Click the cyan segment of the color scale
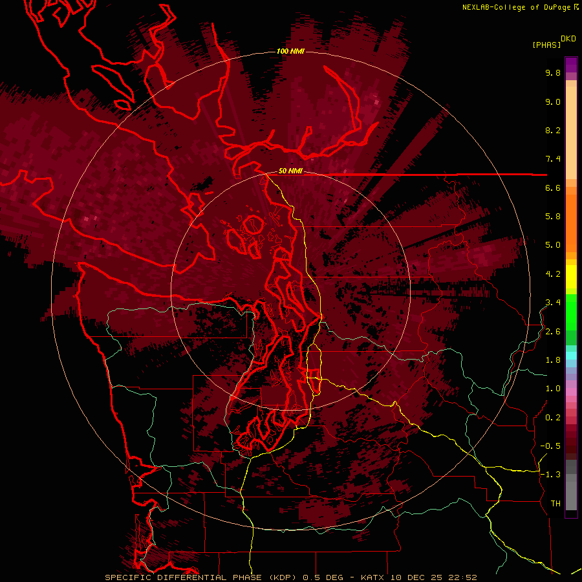The image size is (582, 582). point(571,355)
